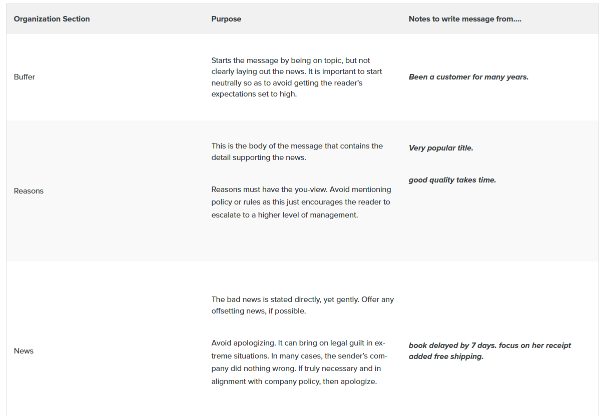The image size is (604, 416).
Task: Select the 'Avoid apologizing.' sentence
Action: [243, 343]
